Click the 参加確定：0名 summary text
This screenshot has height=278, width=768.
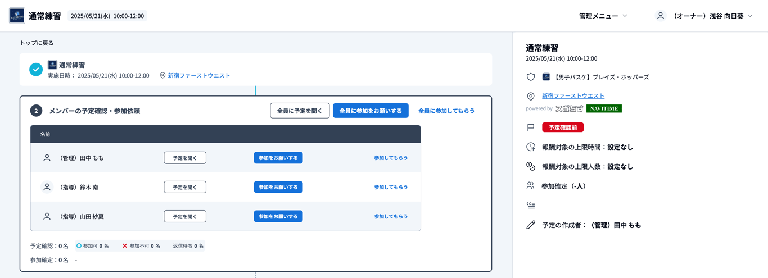49,260
